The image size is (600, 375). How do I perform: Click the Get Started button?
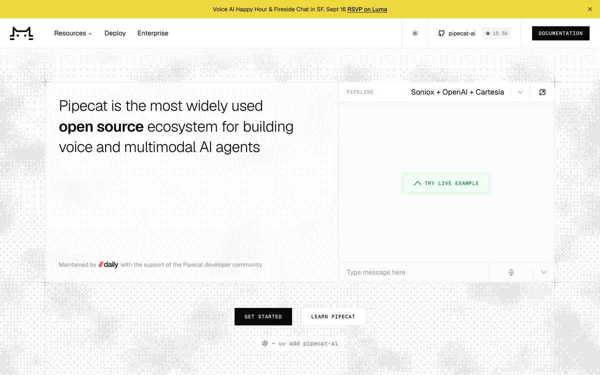[x=263, y=316]
